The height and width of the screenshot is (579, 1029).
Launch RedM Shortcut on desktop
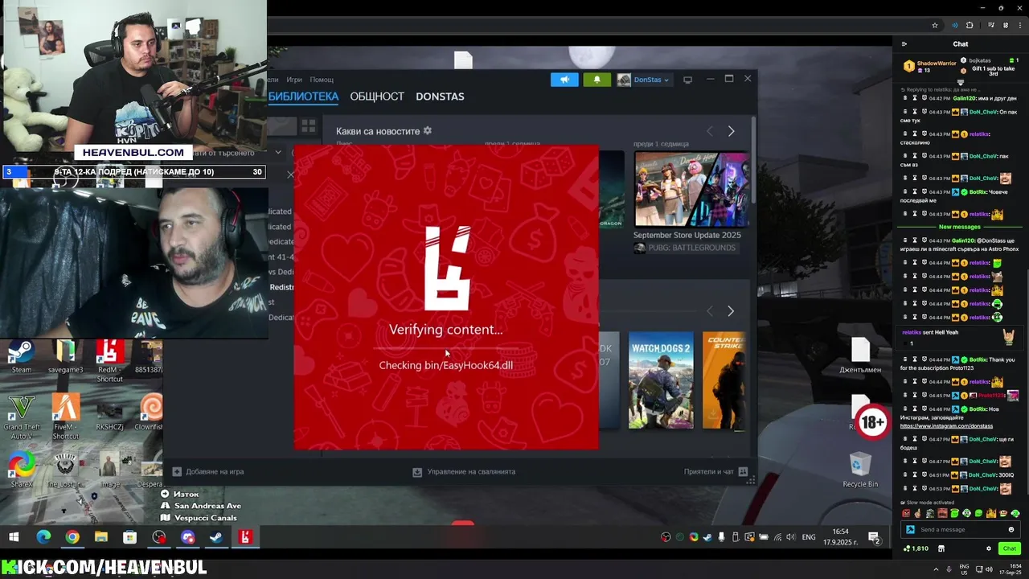(x=109, y=361)
